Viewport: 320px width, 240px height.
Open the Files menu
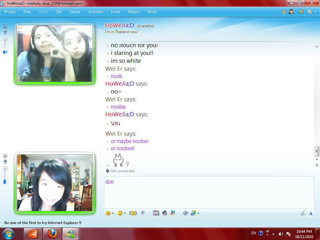click(x=27, y=12)
